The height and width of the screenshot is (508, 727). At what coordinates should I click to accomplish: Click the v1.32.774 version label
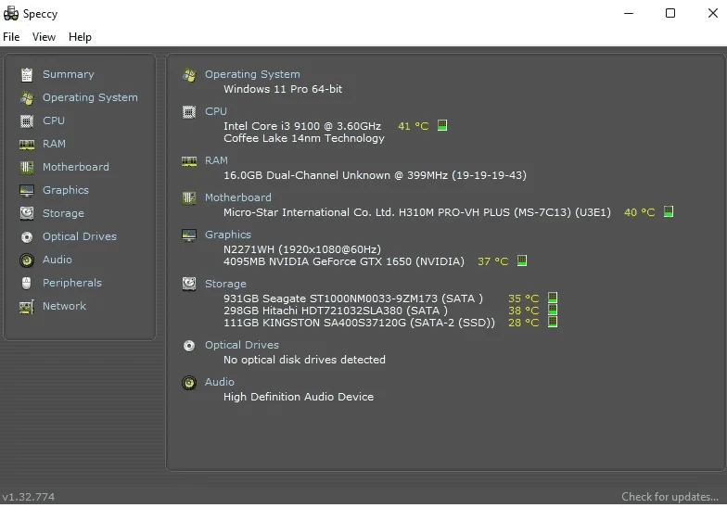28,497
